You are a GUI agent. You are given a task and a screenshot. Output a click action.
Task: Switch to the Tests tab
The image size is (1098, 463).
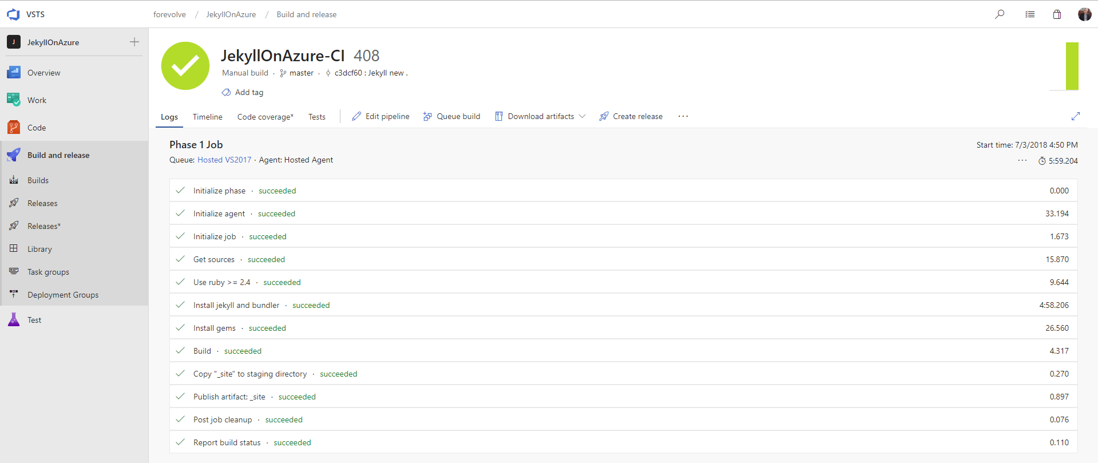(317, 117)
